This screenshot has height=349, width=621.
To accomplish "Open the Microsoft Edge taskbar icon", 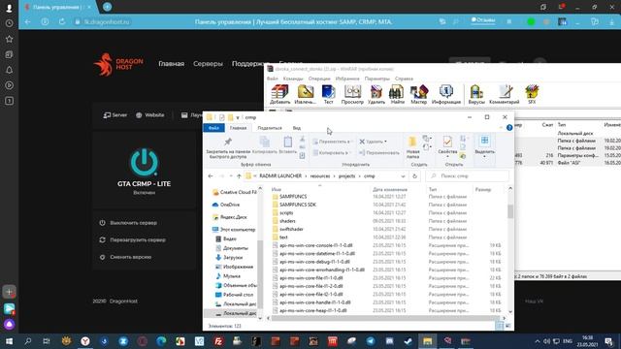I will coord(161,341).
